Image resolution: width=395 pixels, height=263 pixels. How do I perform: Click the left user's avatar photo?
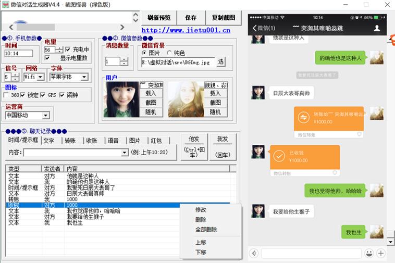(x=121, y=99)
